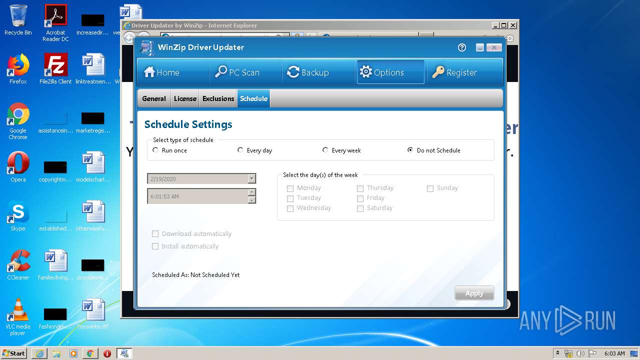This screenshot has height=360, width=640.
Task: Close the WinZip Driver Updater window
Action: [494, 47]
